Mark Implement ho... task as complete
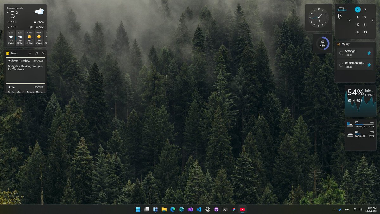 341,65
